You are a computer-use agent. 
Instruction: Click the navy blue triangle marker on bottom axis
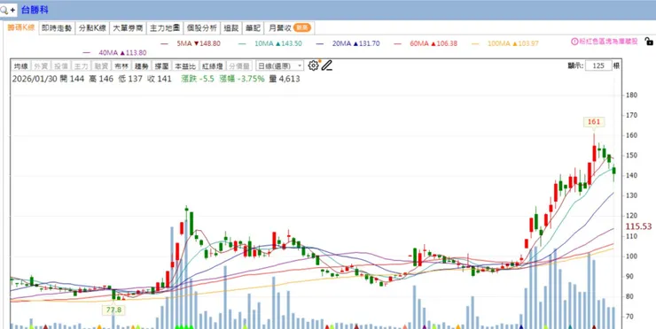521,327
